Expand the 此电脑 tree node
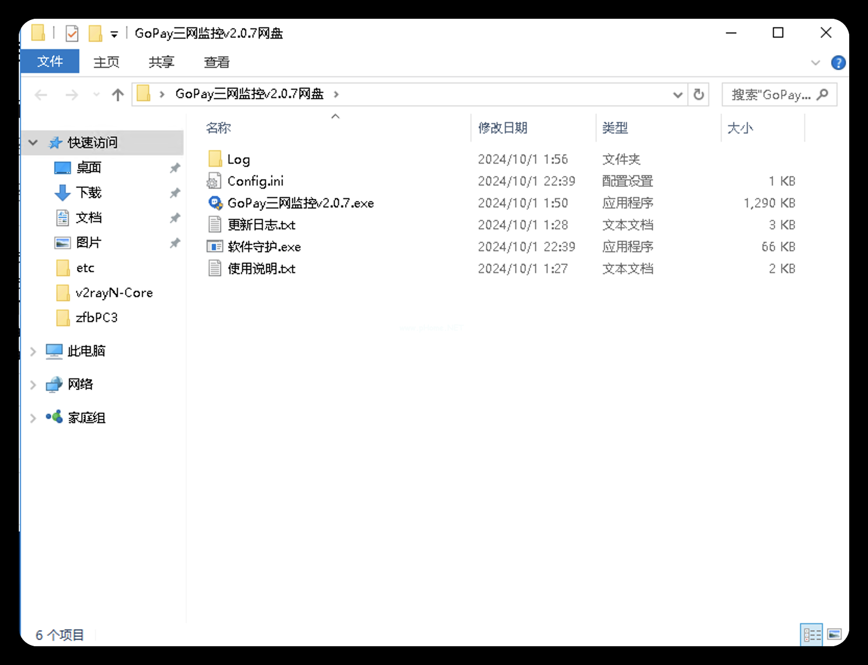868x665 pixels. [33, 352]
